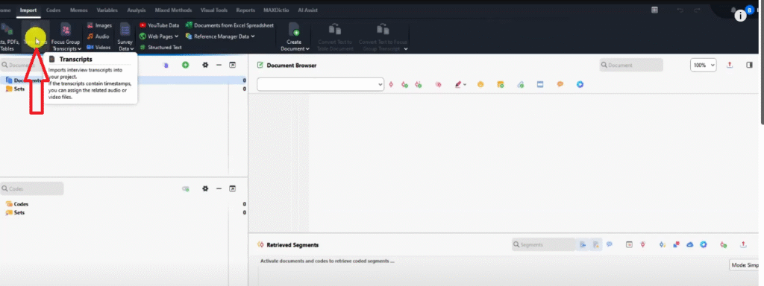Minimize the Document System panel
764x286 pixels.
[219, 65]
